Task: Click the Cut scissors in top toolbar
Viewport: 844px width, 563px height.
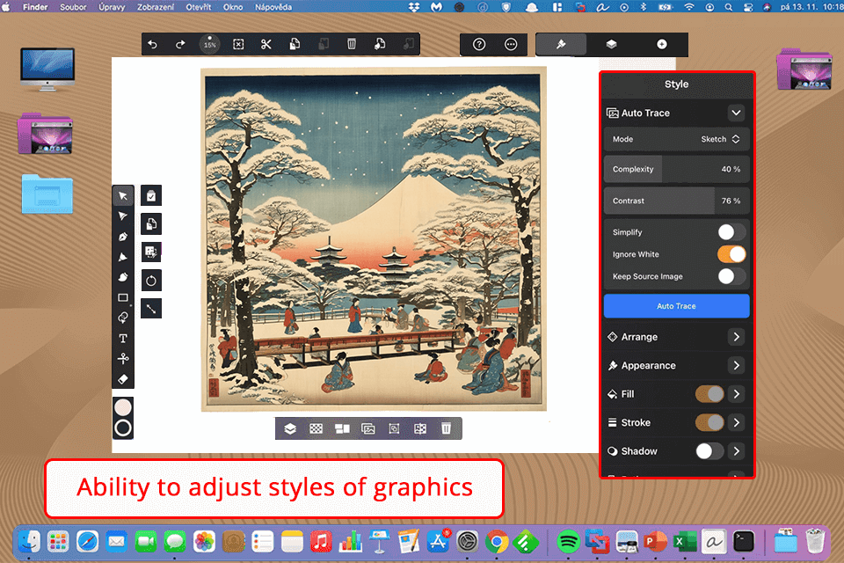Action: [266, 44]
